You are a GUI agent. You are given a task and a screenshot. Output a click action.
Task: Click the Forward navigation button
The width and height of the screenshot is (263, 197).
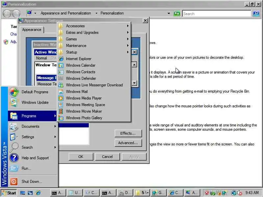click(16, 13)
